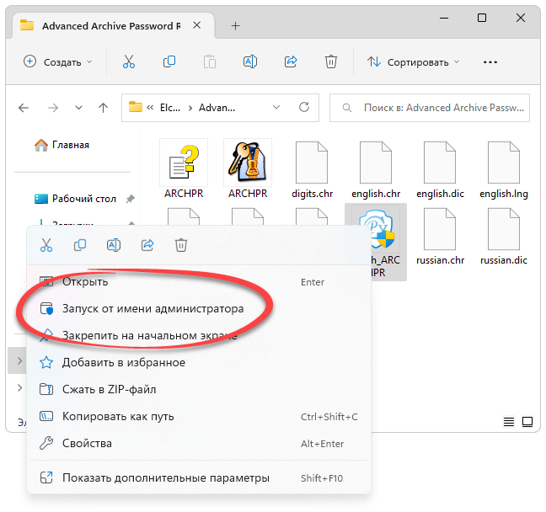Click the Elc... breadcrumb segment
Screen dimensions: 546x512
(170, 108)
